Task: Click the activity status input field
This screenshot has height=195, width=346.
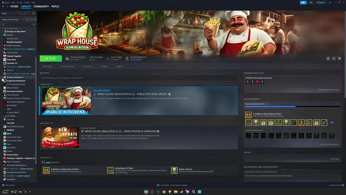Action: (139, 78)
